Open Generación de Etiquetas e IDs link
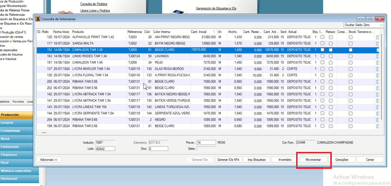 216,8
